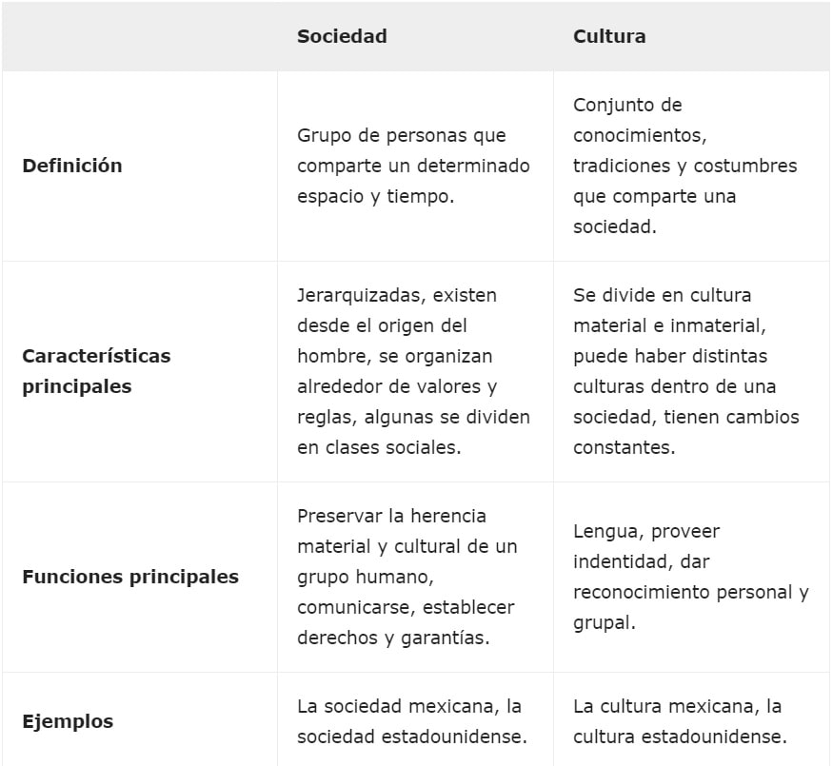
Task: Select the Funciones principales row label
Action: pos(130,577)
